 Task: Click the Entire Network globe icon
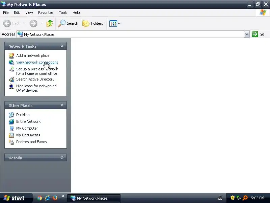coord(11,122)
